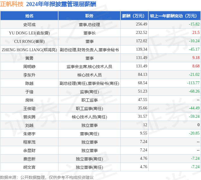This screenshot has width=201, height=180.
Task: Click the salary value 232.52
Action: (142, 32)
